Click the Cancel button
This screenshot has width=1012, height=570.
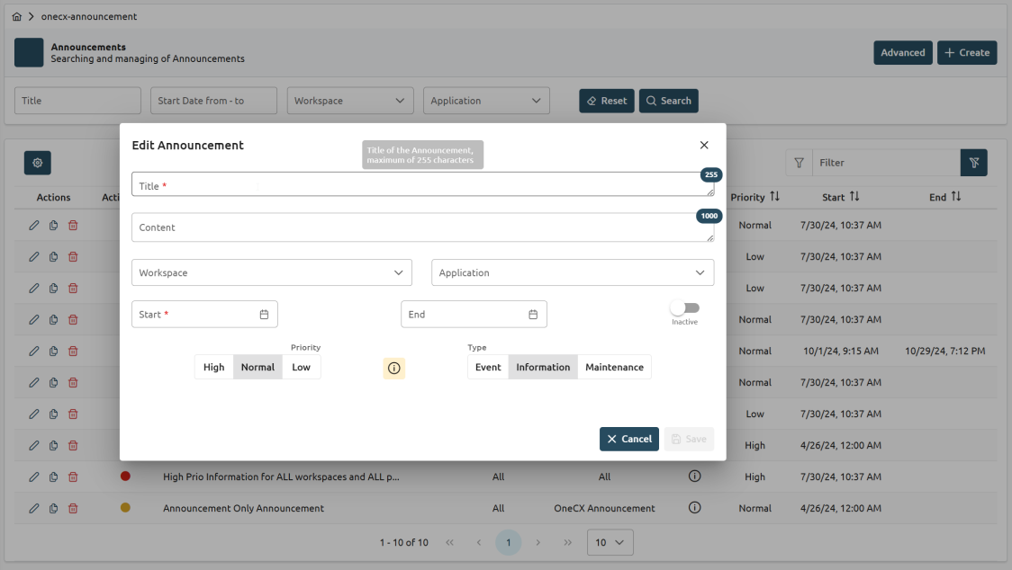coord(628,439)
